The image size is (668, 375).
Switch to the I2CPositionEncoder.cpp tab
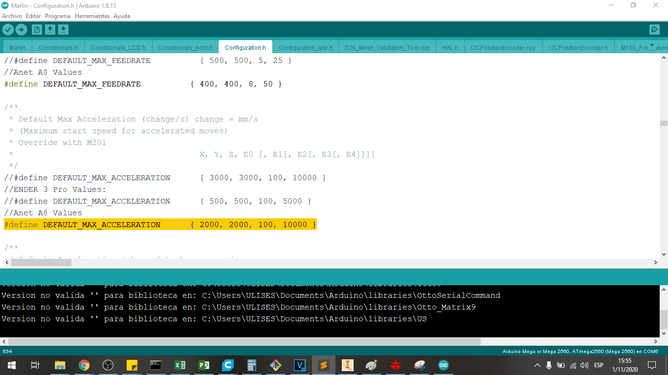503,47
